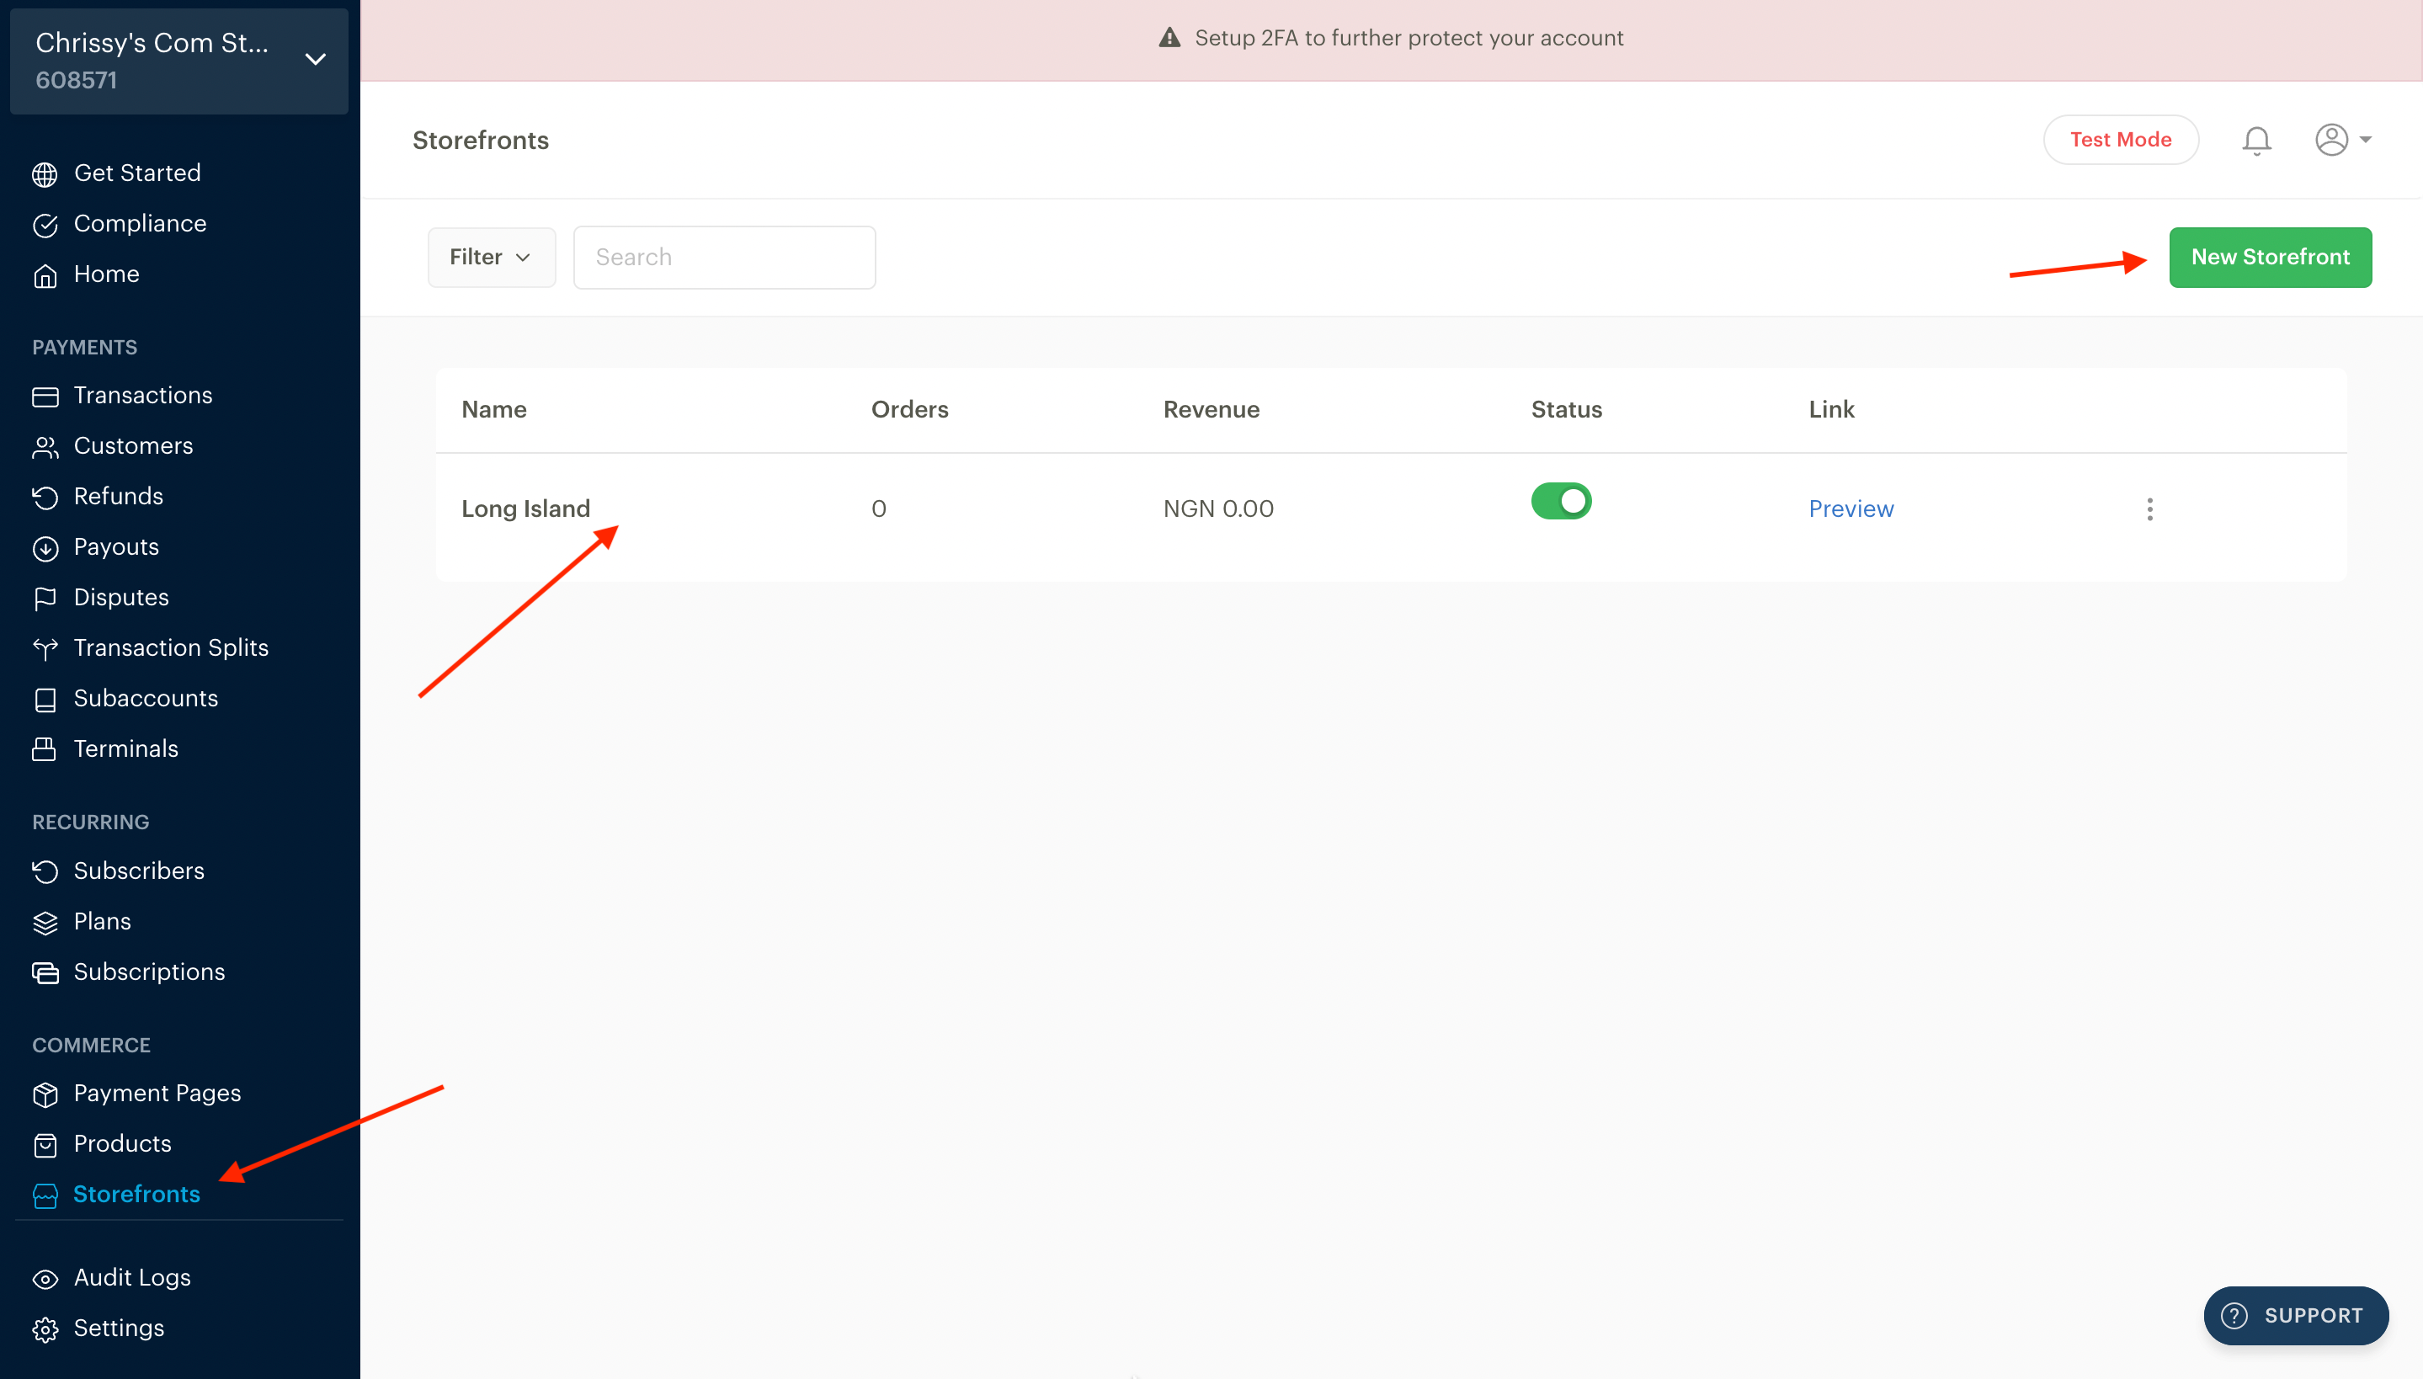The image size is (2423, 1379).
Task: Click the Storefronts sidebar icon
Action: [x=45, y=1193]
